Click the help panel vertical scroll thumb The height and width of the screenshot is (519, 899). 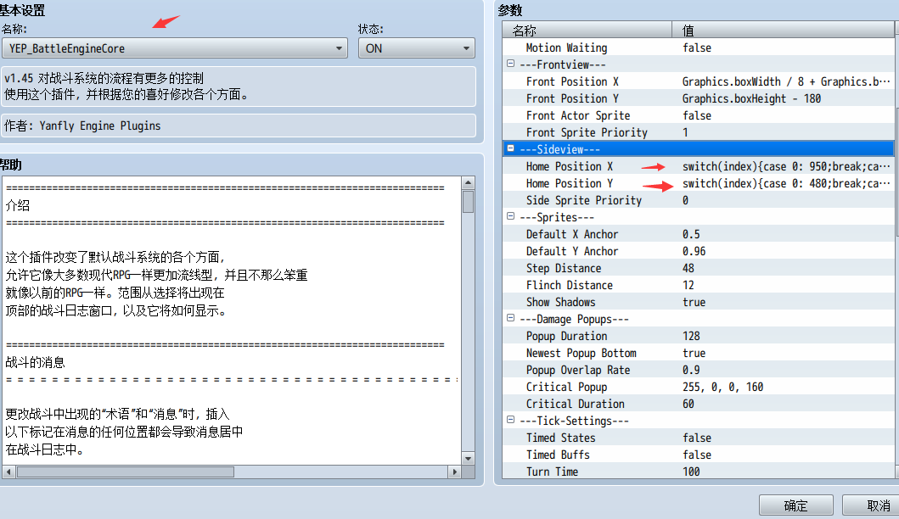point(469,202)
